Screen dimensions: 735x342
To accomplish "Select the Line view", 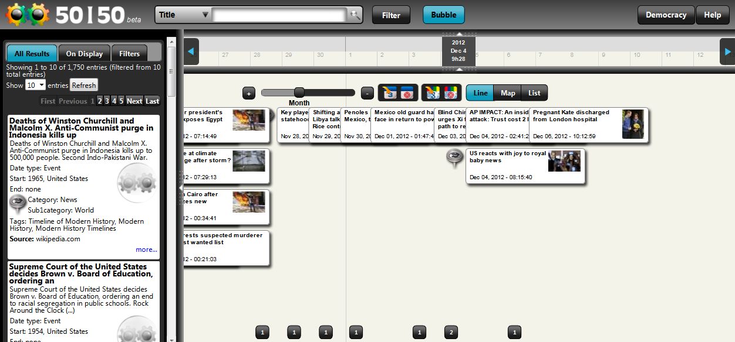I will tap(480, 93).
